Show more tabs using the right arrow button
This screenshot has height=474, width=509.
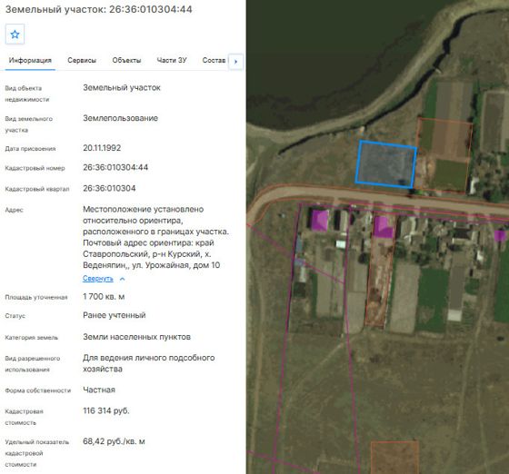(236, 61)
